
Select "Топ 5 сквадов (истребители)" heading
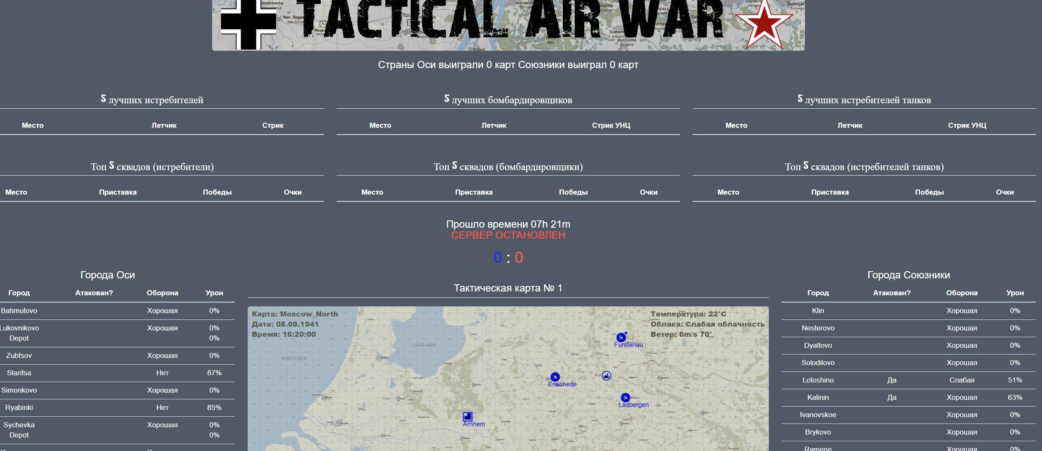point(152,167)
